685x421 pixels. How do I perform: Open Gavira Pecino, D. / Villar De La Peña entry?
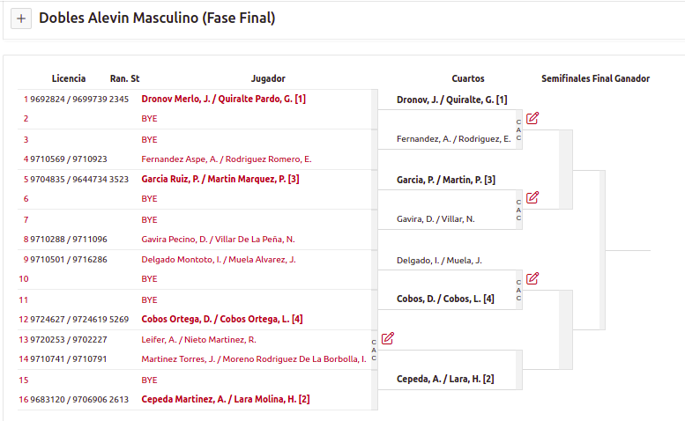[218, 240]
